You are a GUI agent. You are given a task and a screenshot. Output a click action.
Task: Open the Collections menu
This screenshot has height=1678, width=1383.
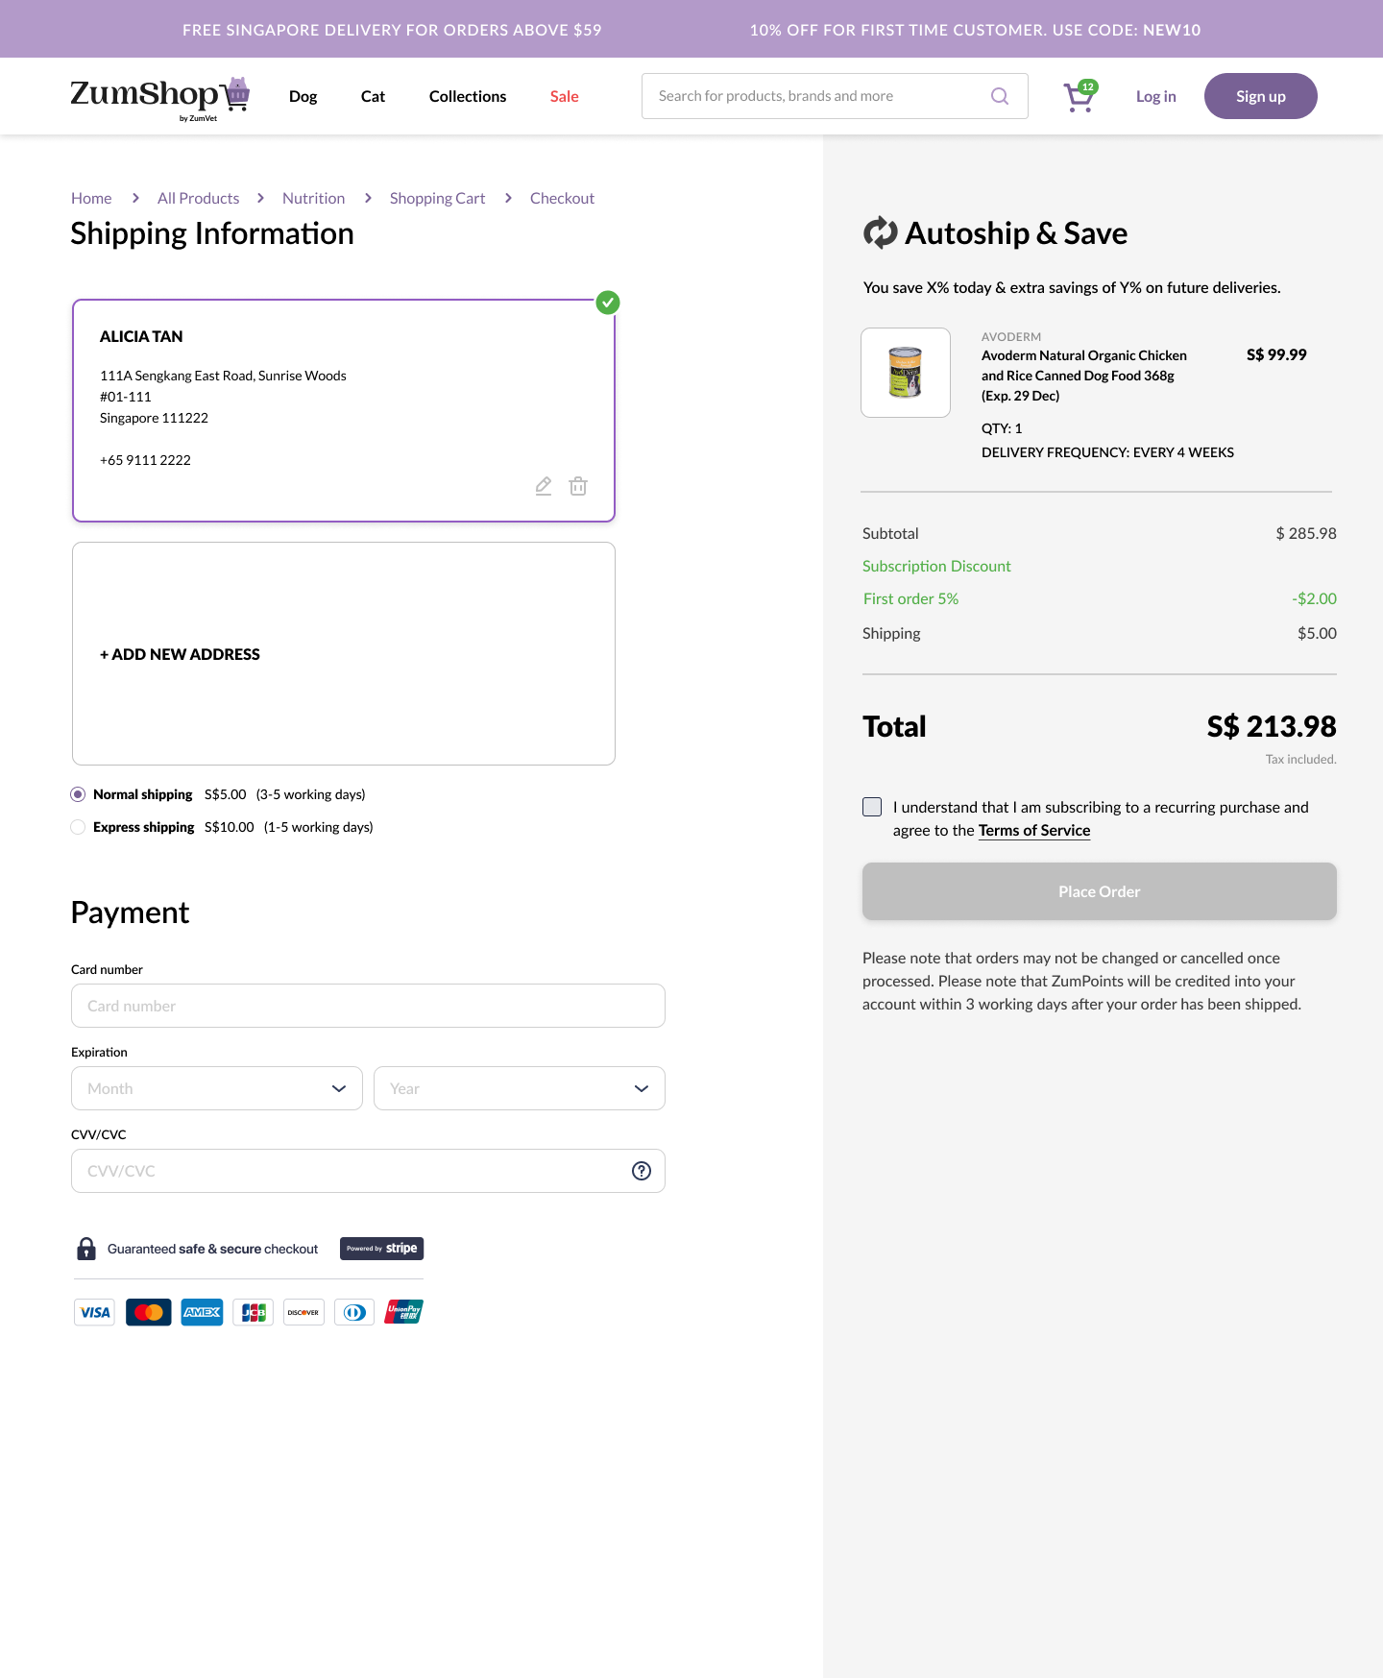[x=468, y=96]
